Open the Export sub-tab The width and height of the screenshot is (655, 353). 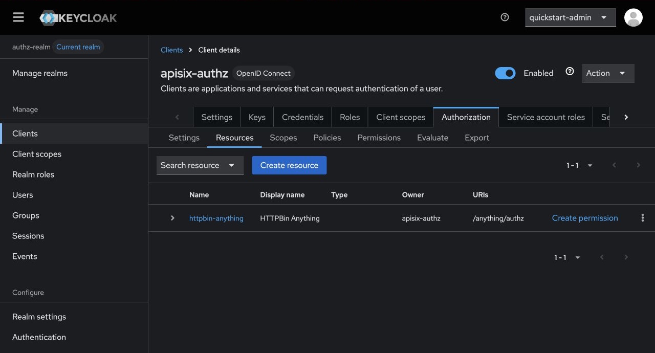point(477,138)
